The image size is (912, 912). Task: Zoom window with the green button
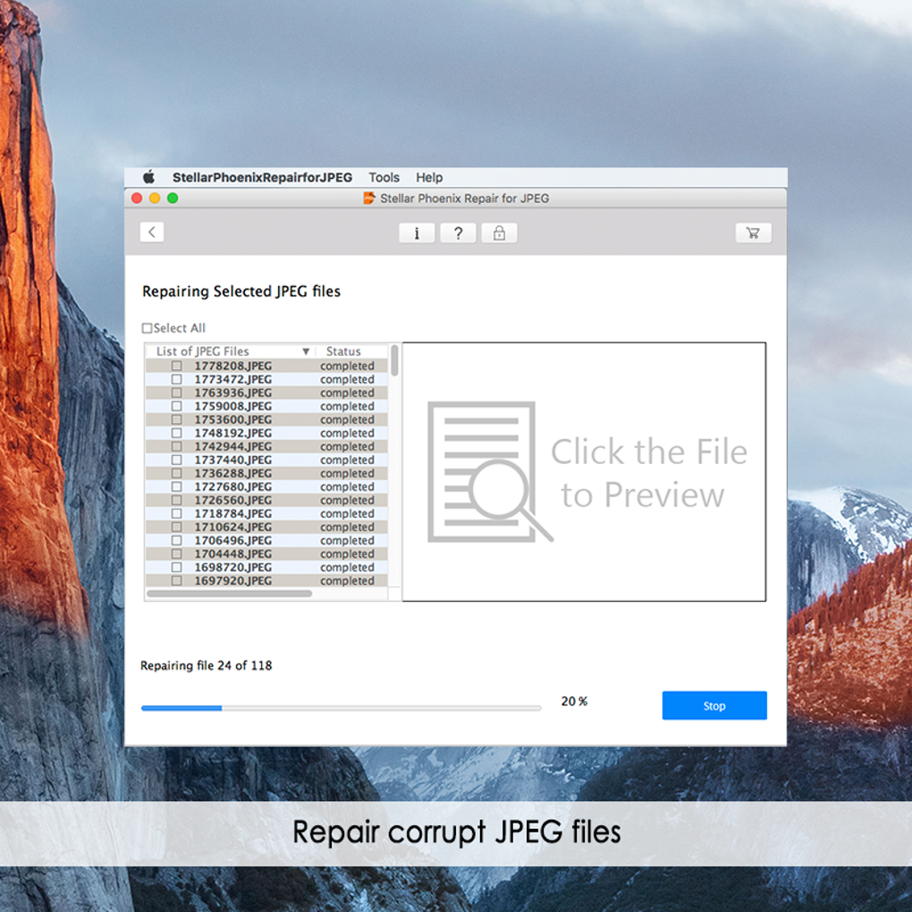coord(173,198)
